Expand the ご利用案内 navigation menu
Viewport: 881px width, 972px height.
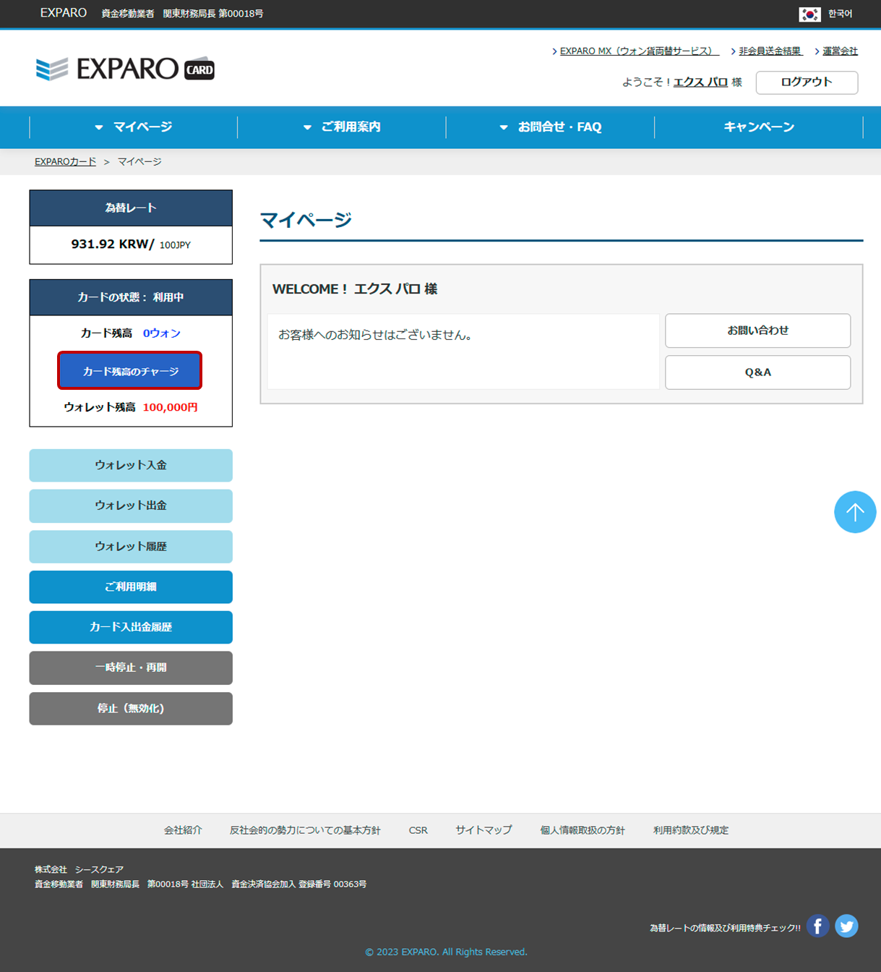coord(342,127)
